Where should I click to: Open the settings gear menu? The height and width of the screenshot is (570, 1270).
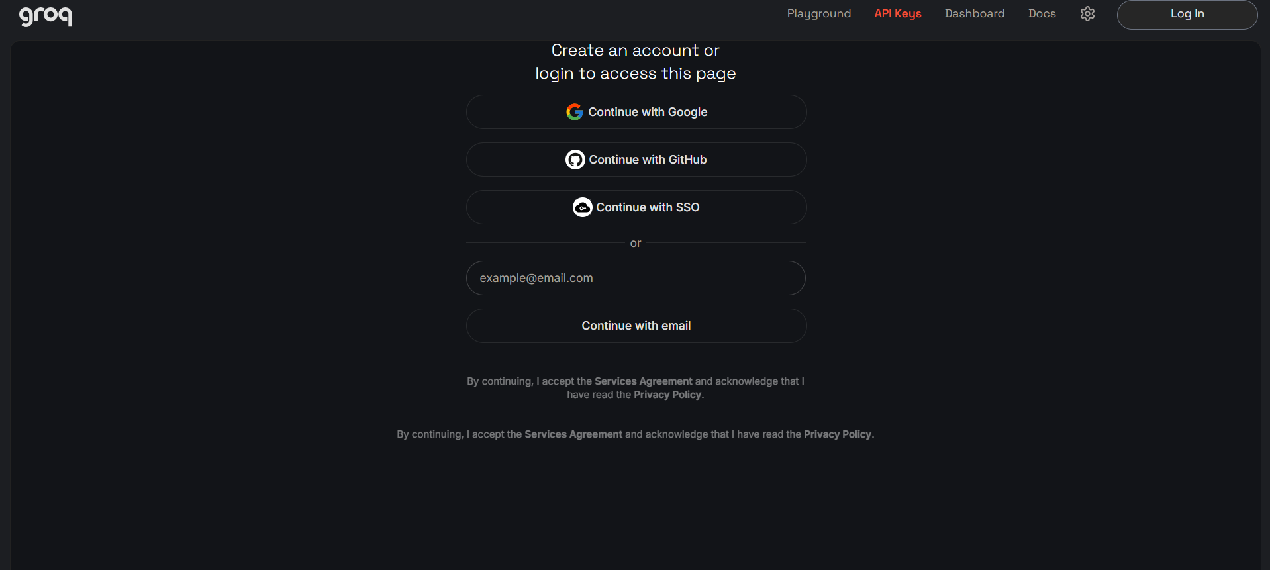[1087, 13]
